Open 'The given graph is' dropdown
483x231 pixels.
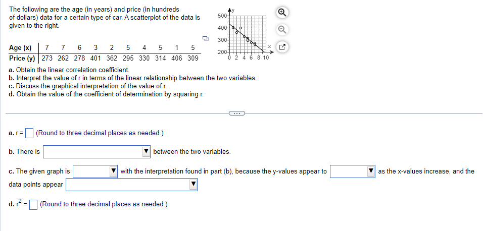95,171
